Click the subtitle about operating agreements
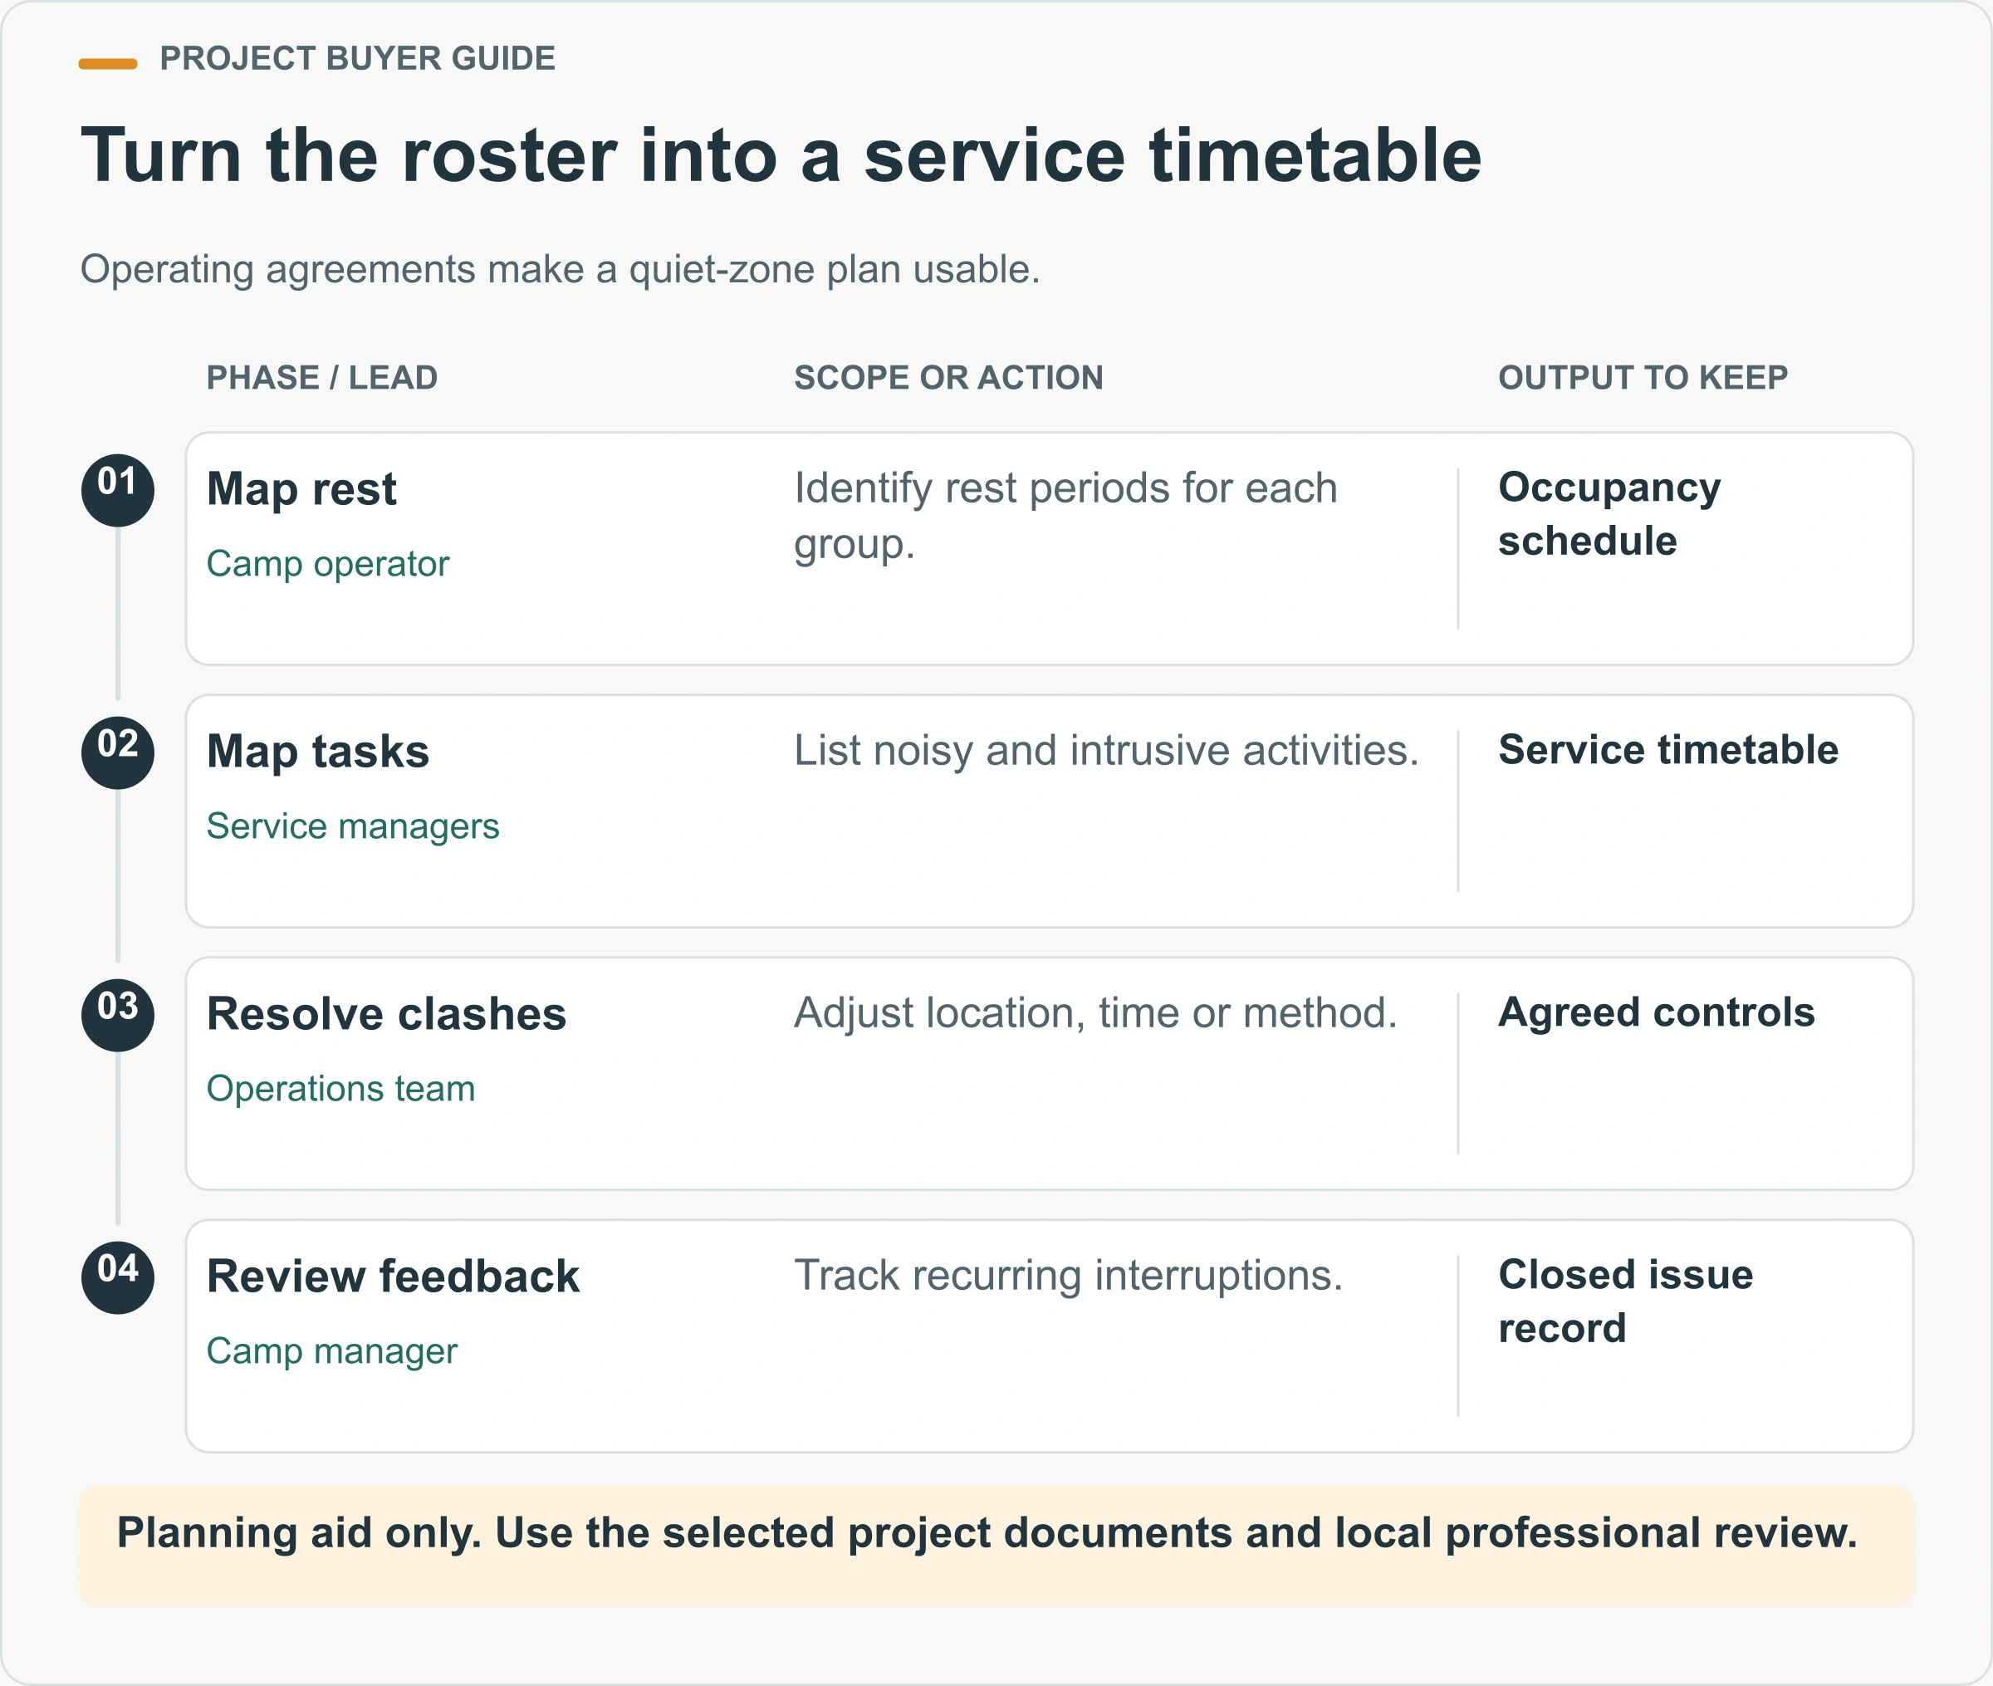 tap(560, 270)
